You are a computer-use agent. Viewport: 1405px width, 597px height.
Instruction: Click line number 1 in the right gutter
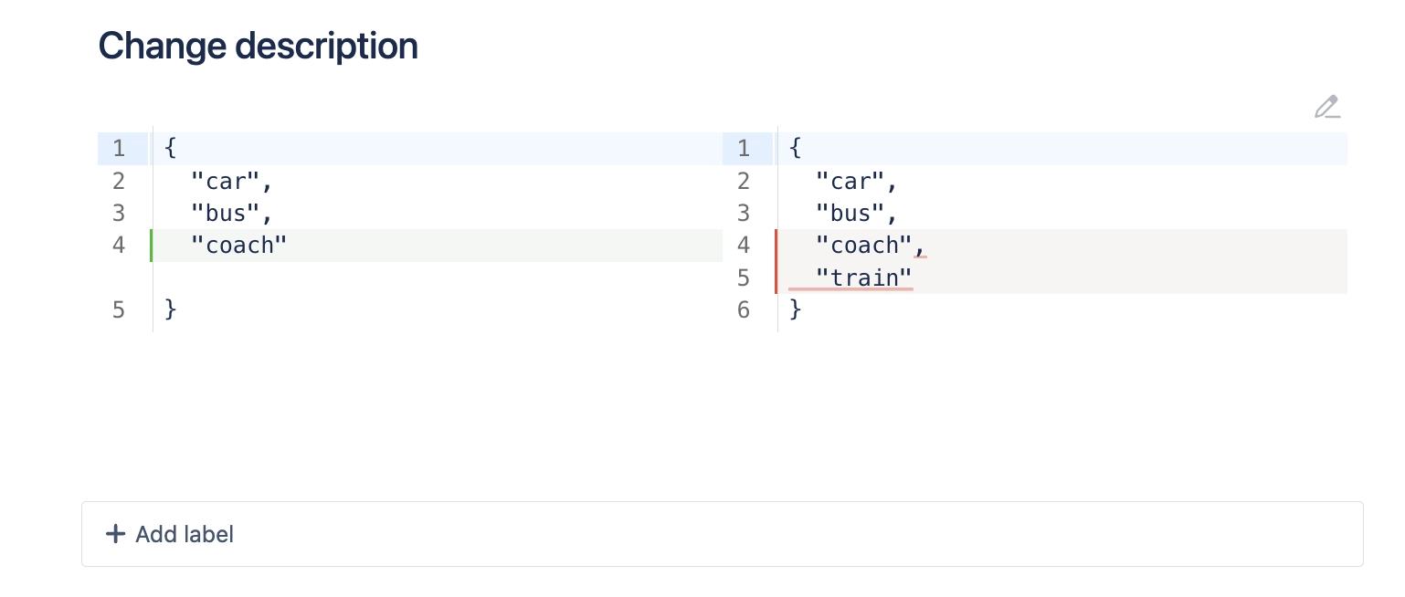click(744, 148)
